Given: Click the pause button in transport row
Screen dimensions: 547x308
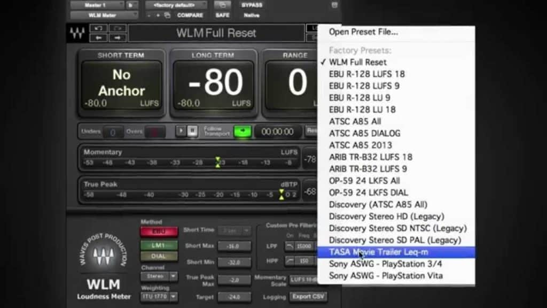Looking at the screenshot, I should tap(192, 131).
